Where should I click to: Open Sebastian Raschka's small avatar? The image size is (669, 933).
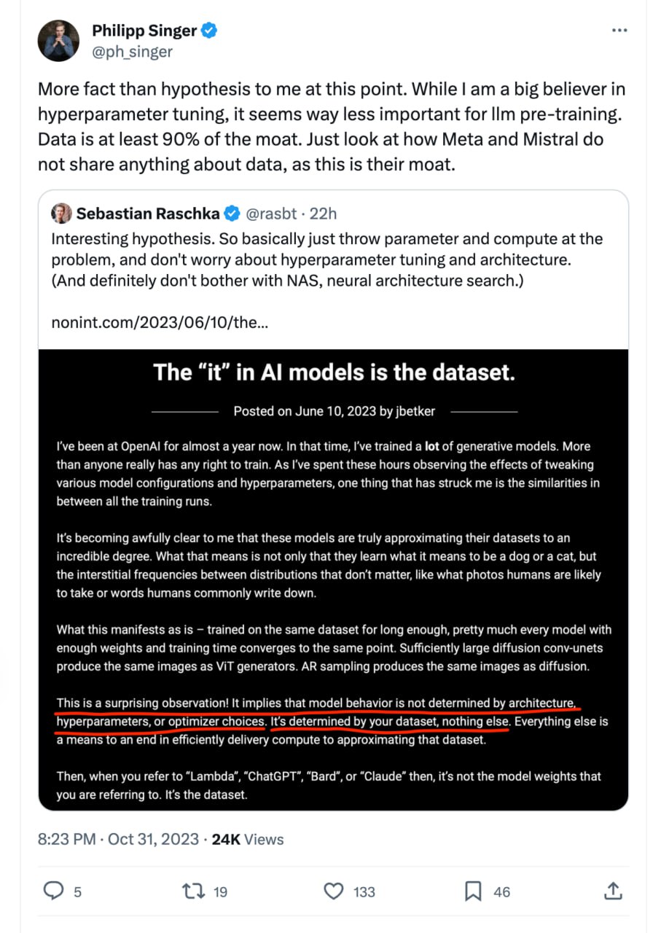point(61,214)
